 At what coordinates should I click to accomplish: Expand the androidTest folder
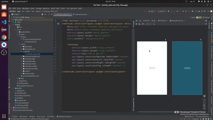[18, 32]
